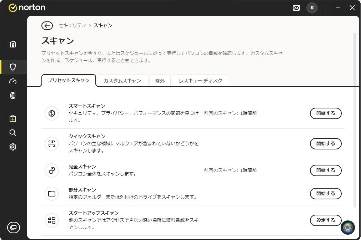
Task: Click the account avatar labeled K
Action: [x=312, y=8]
